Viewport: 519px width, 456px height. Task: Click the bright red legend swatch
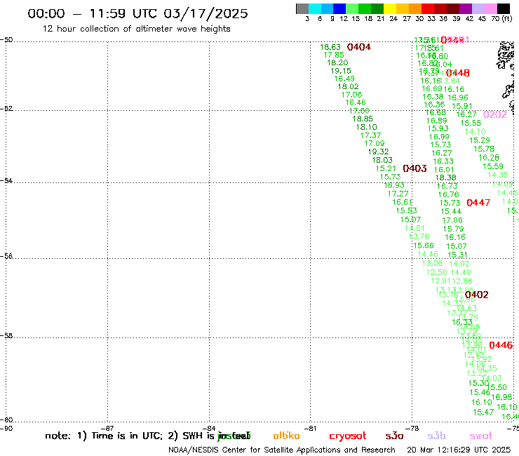tap(428, 8)
